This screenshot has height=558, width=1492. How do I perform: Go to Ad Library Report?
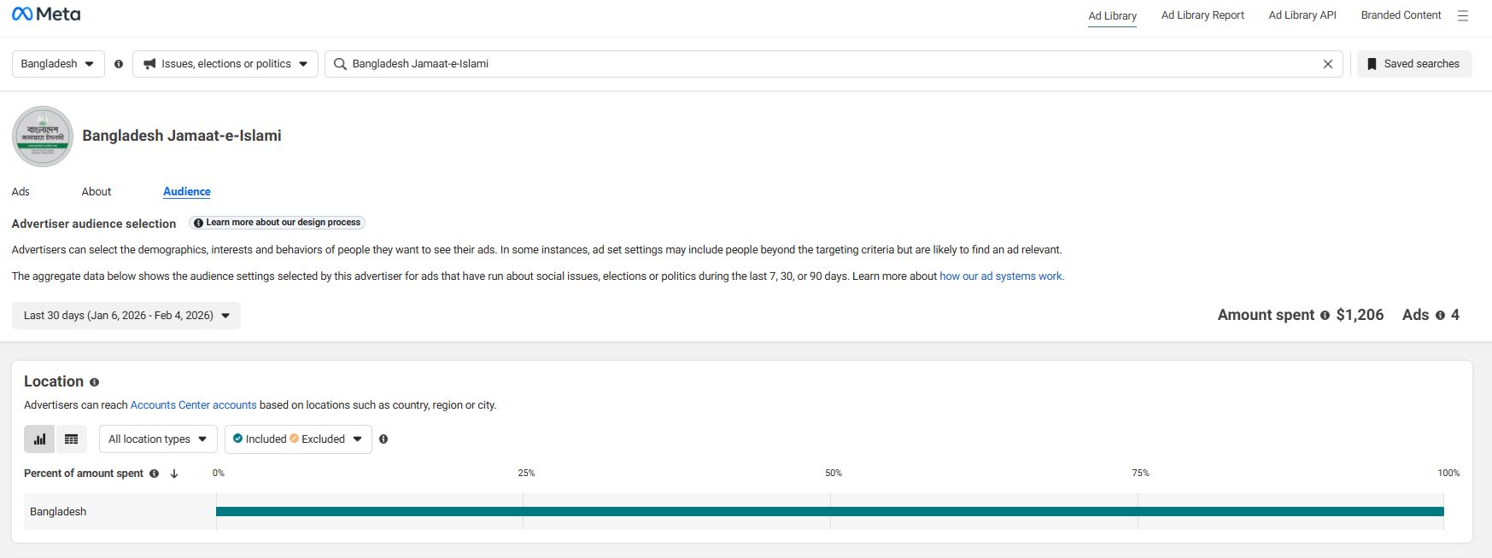click(1202, 15)
